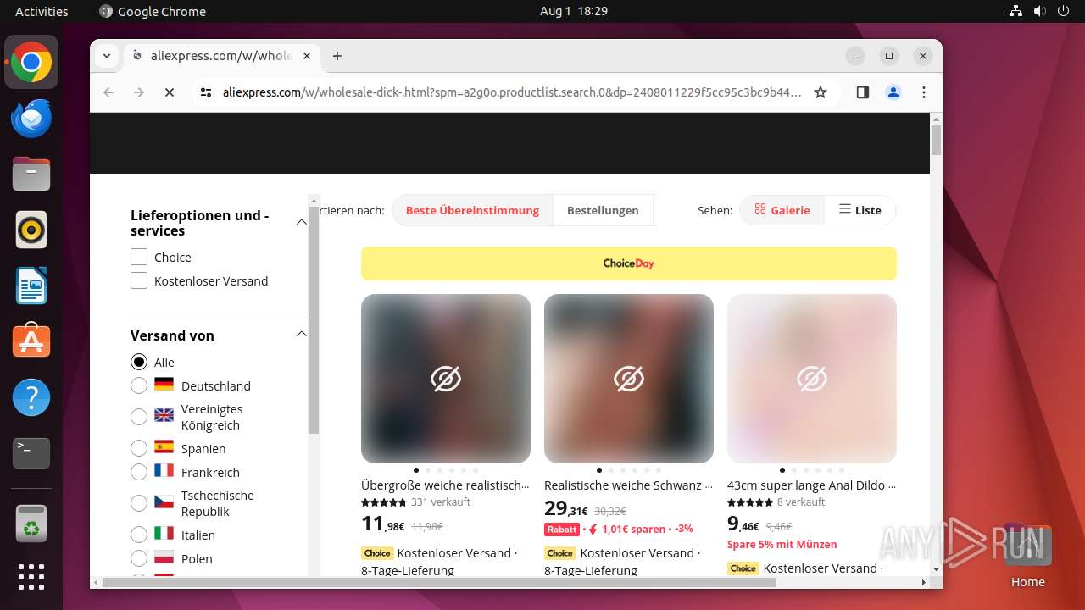Open the Home folder desktop icon
The image size is (1085, 610).
[x=1027, y=555]
